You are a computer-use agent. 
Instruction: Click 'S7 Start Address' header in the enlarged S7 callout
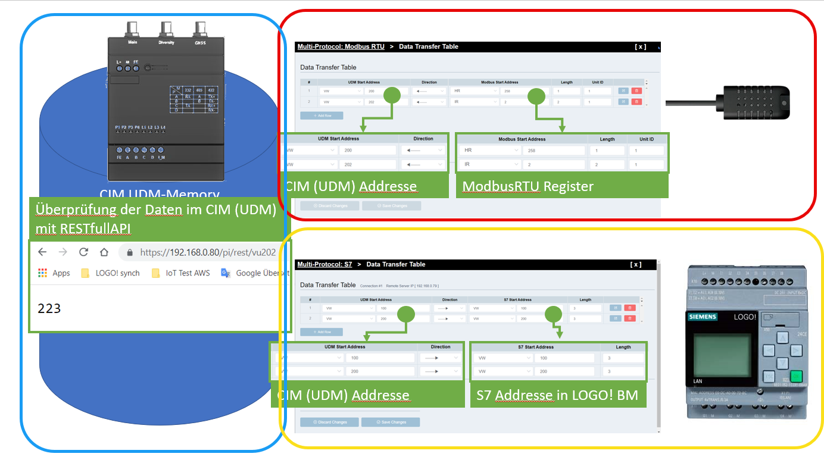[536, 347]
